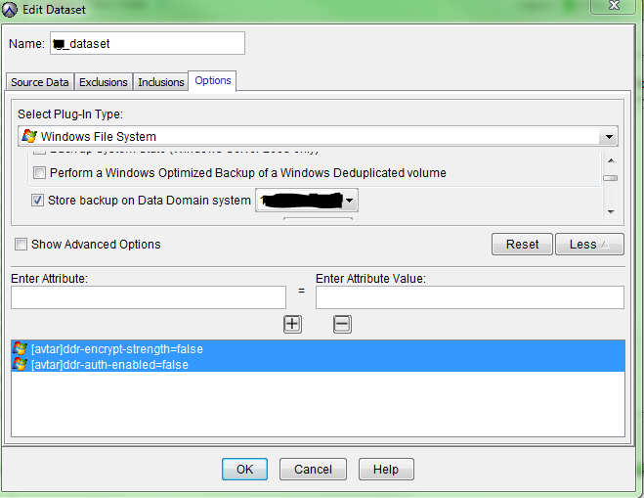Click the minus icon to remove attribute
Image resolution: width=644 pixels, height=498 pixels.
click(x=342, y=324)
